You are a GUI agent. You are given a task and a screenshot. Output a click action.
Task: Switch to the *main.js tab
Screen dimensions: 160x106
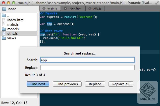click(x=50, y=9)
